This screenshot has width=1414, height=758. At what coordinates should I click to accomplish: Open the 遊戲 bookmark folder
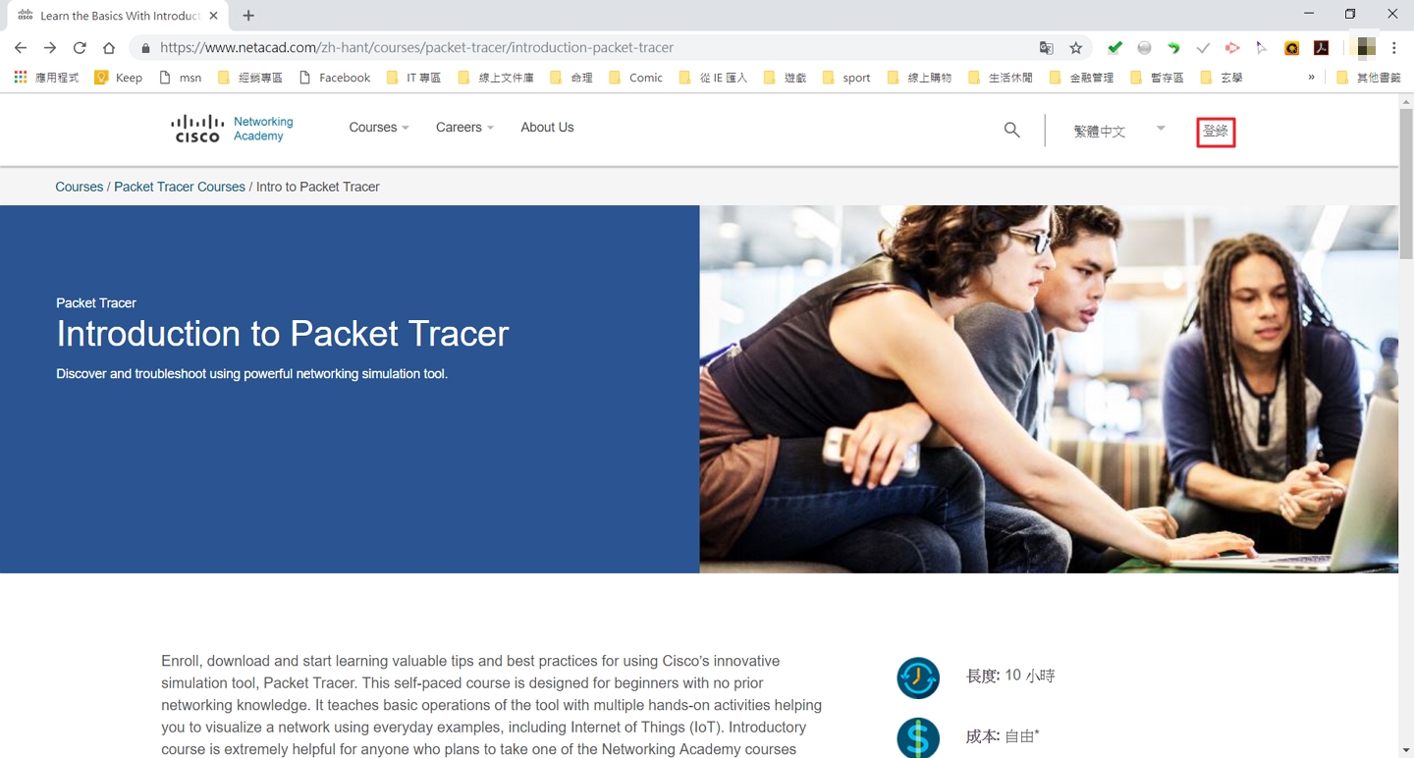point(785,78)
